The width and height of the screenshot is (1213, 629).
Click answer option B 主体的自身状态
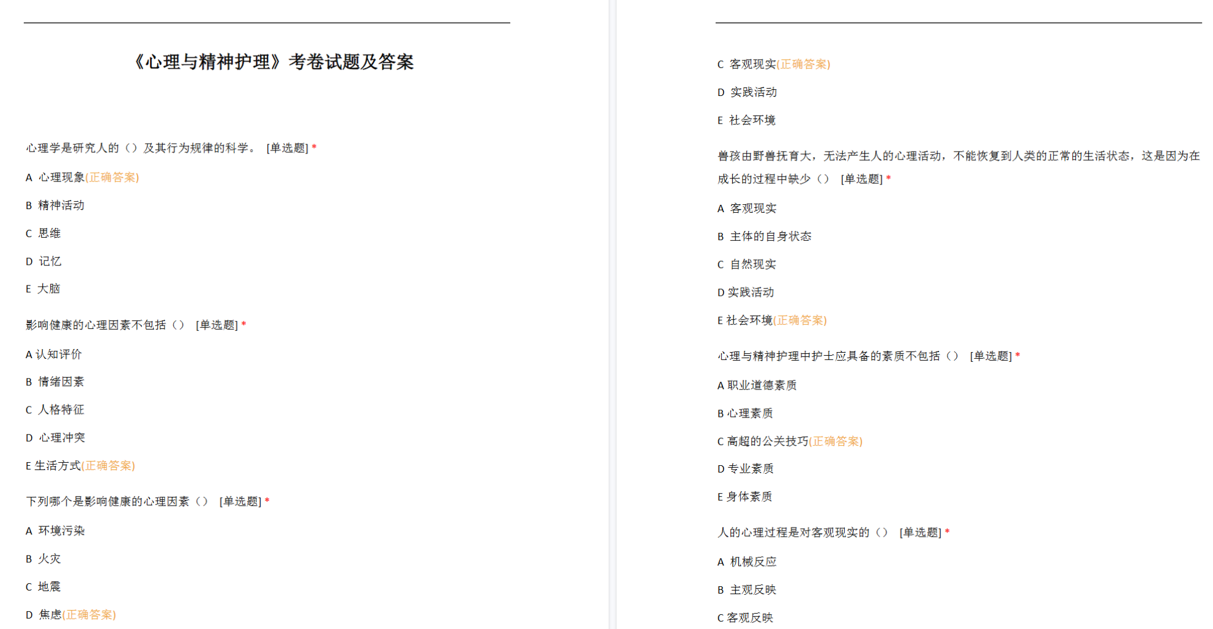[770, 237]
